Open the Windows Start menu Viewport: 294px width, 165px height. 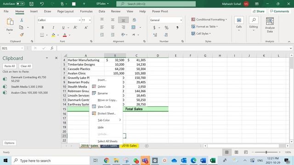point(5,160)
